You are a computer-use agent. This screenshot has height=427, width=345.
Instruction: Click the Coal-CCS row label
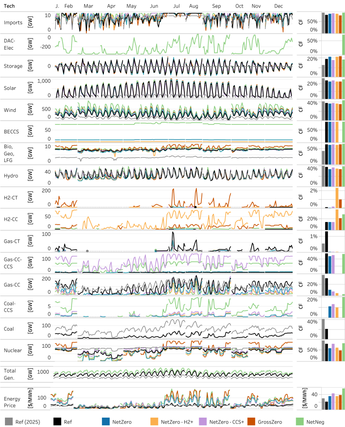pyautogui.click(x=10, y=307)
